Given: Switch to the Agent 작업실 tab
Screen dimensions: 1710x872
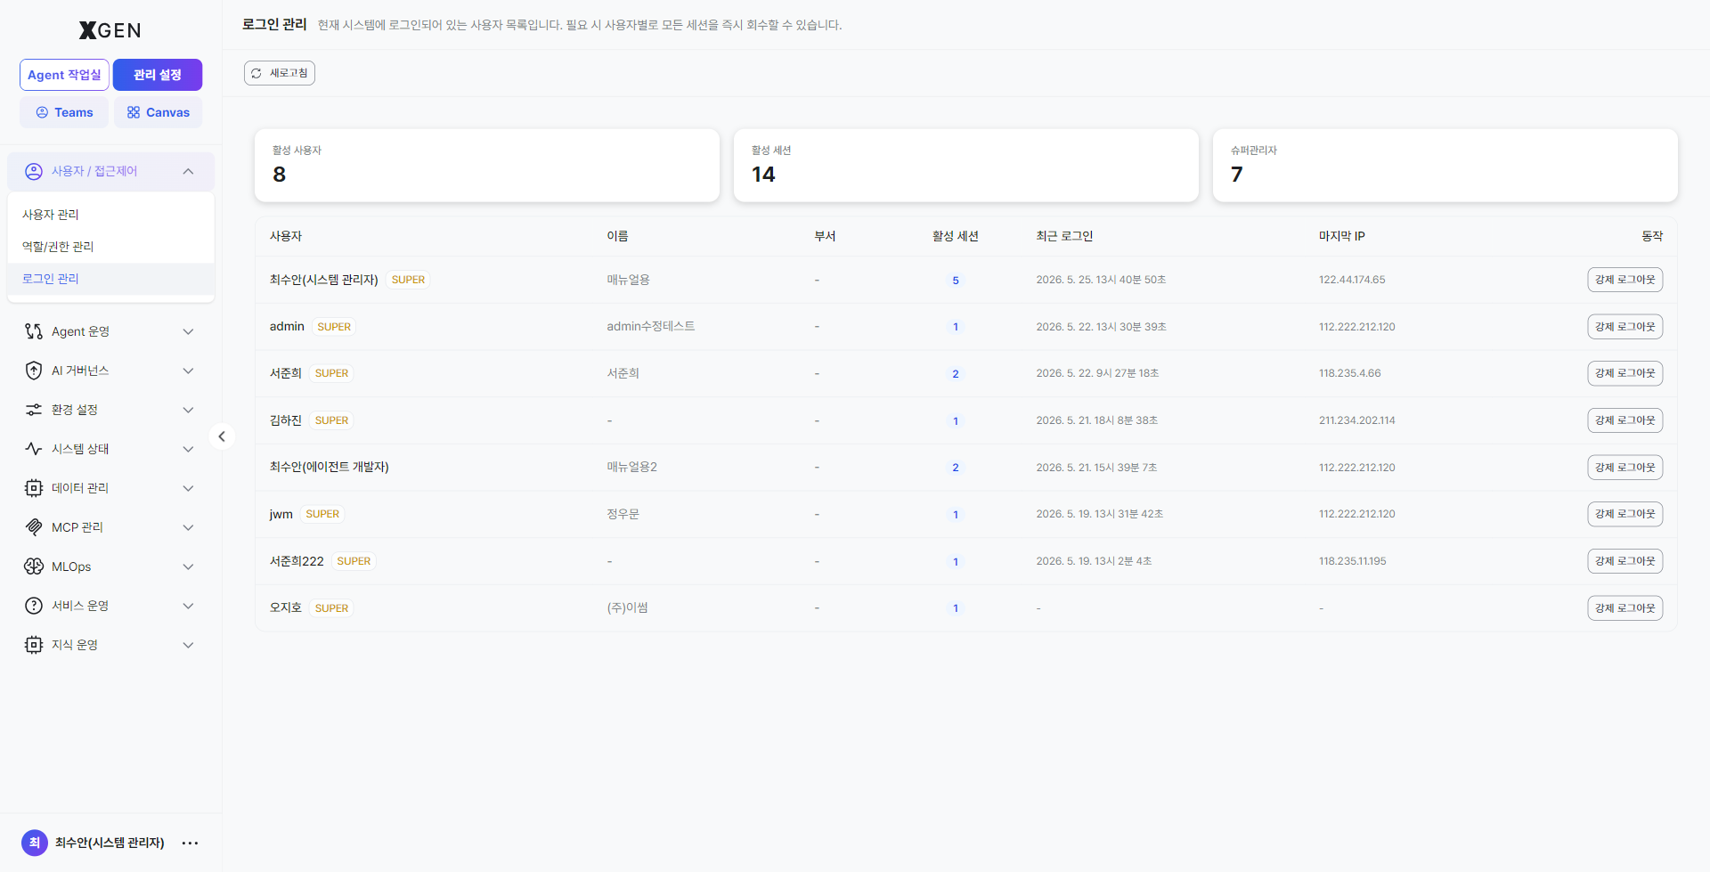Looking at the screenshot, I should click(x=64, y=75).
